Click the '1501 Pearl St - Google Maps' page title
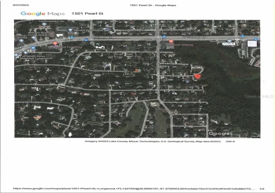 click(153, 5)
